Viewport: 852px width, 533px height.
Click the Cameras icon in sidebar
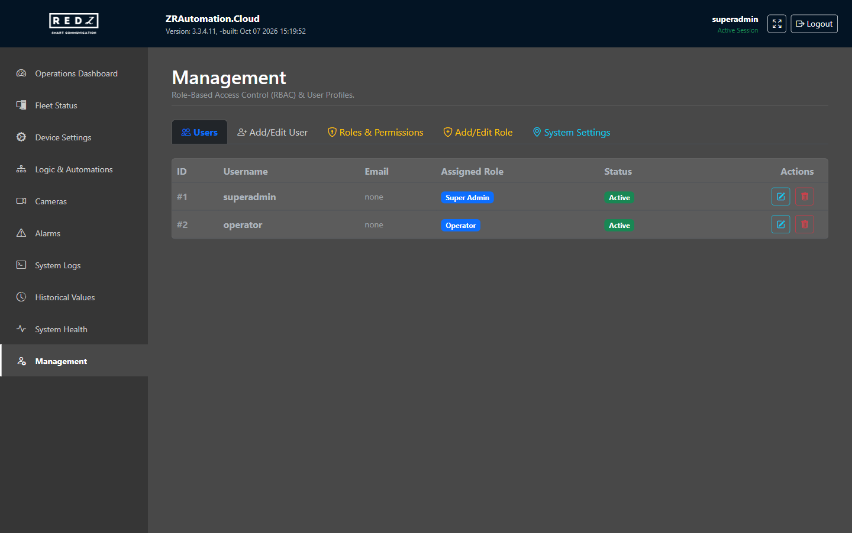coord(21,201)
